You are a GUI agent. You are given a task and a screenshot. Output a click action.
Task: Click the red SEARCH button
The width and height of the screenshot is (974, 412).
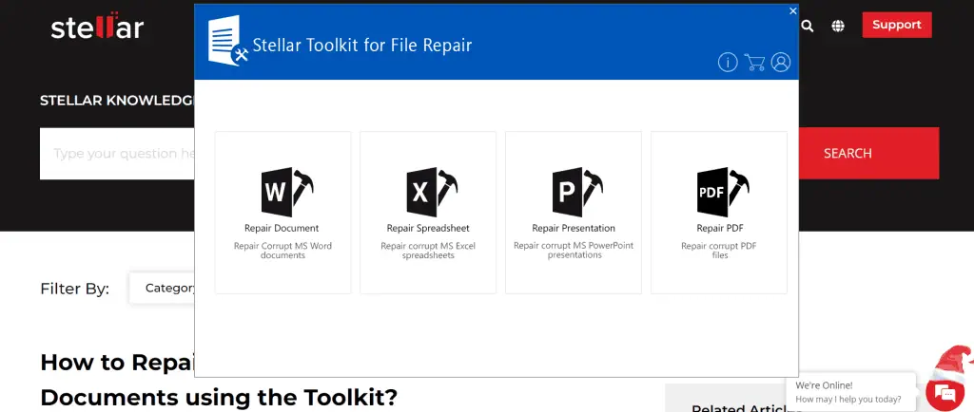coord(868,153)
